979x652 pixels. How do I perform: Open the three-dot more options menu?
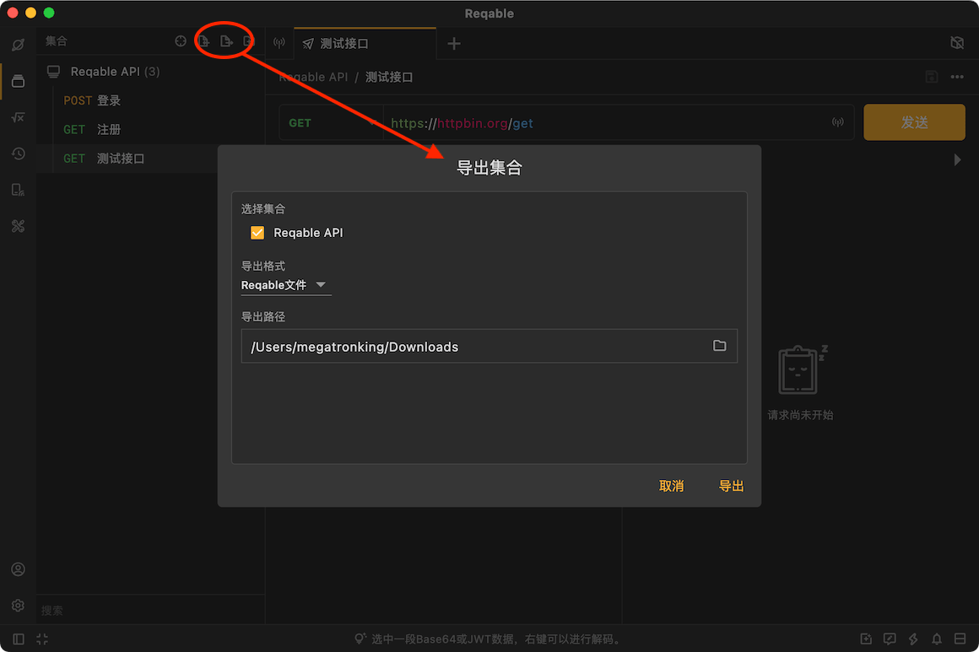tap(957, 77)
